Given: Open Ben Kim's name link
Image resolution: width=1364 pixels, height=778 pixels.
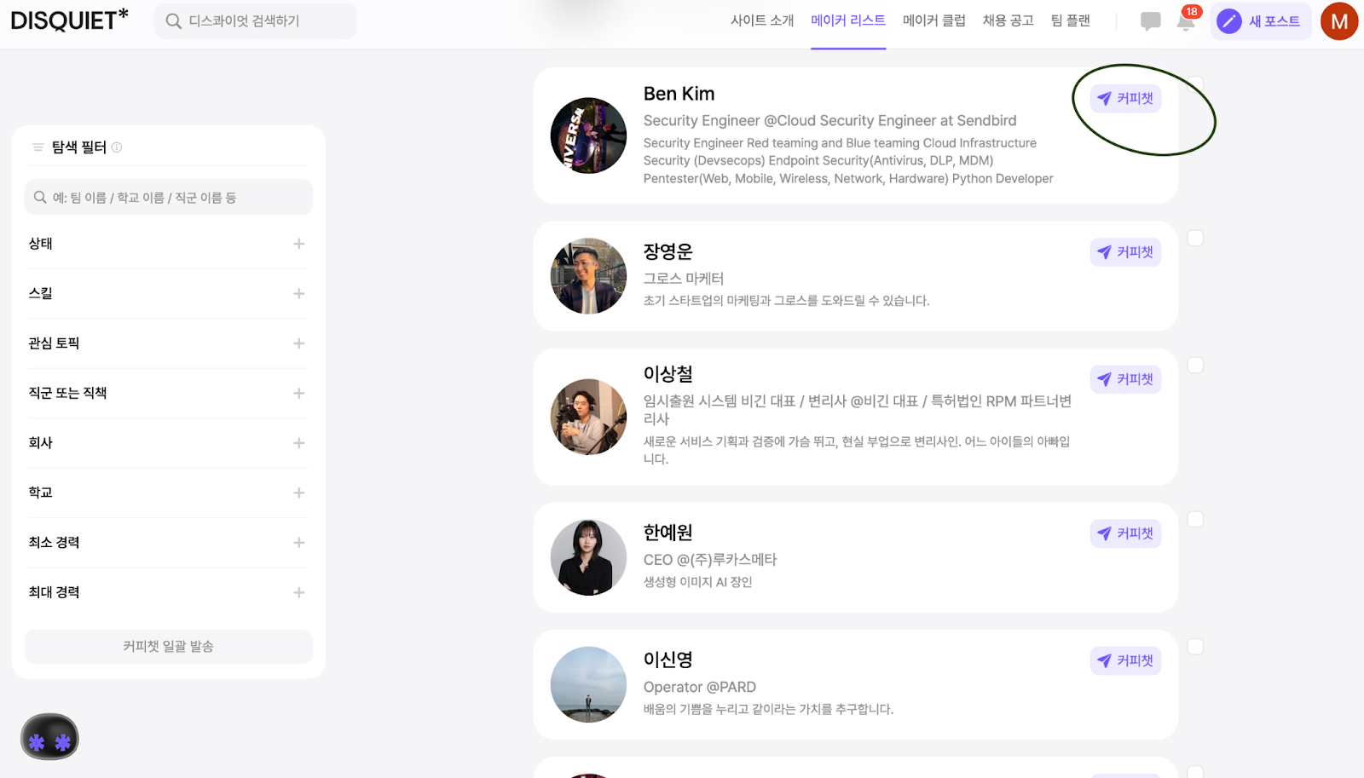Looking at the screenshot, I should point(679,94).
